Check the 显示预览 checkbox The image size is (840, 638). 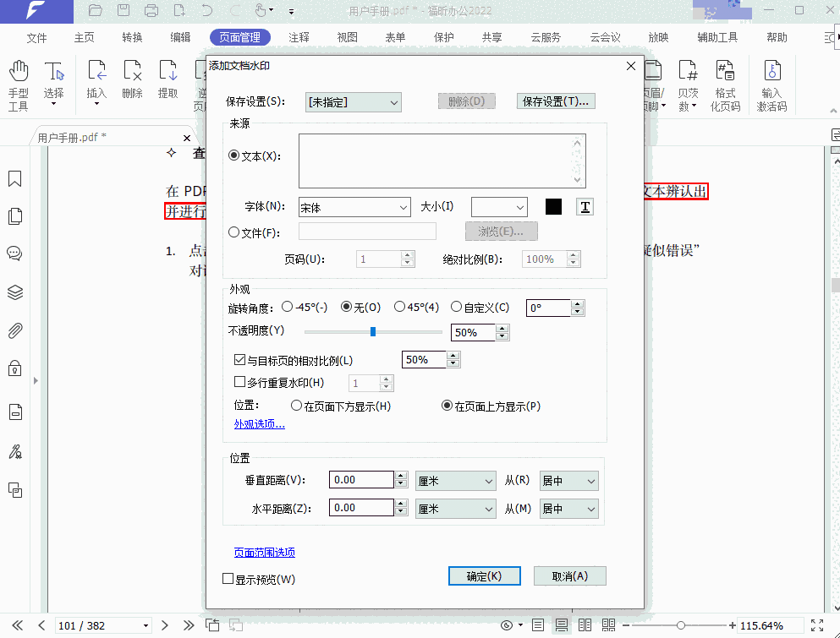(228, 579)
